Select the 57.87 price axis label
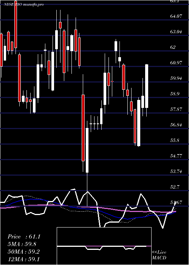The width and height of the screenshot is (189, 265). (176, 109)
